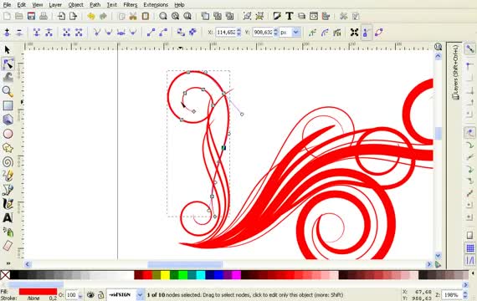Screen dimensions: 477x301
Task: Toggle snap to grids button
Action: coord(470,248)
